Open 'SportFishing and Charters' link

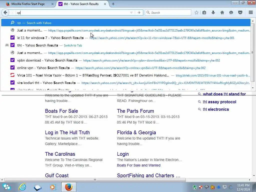[x=148, y=175]
